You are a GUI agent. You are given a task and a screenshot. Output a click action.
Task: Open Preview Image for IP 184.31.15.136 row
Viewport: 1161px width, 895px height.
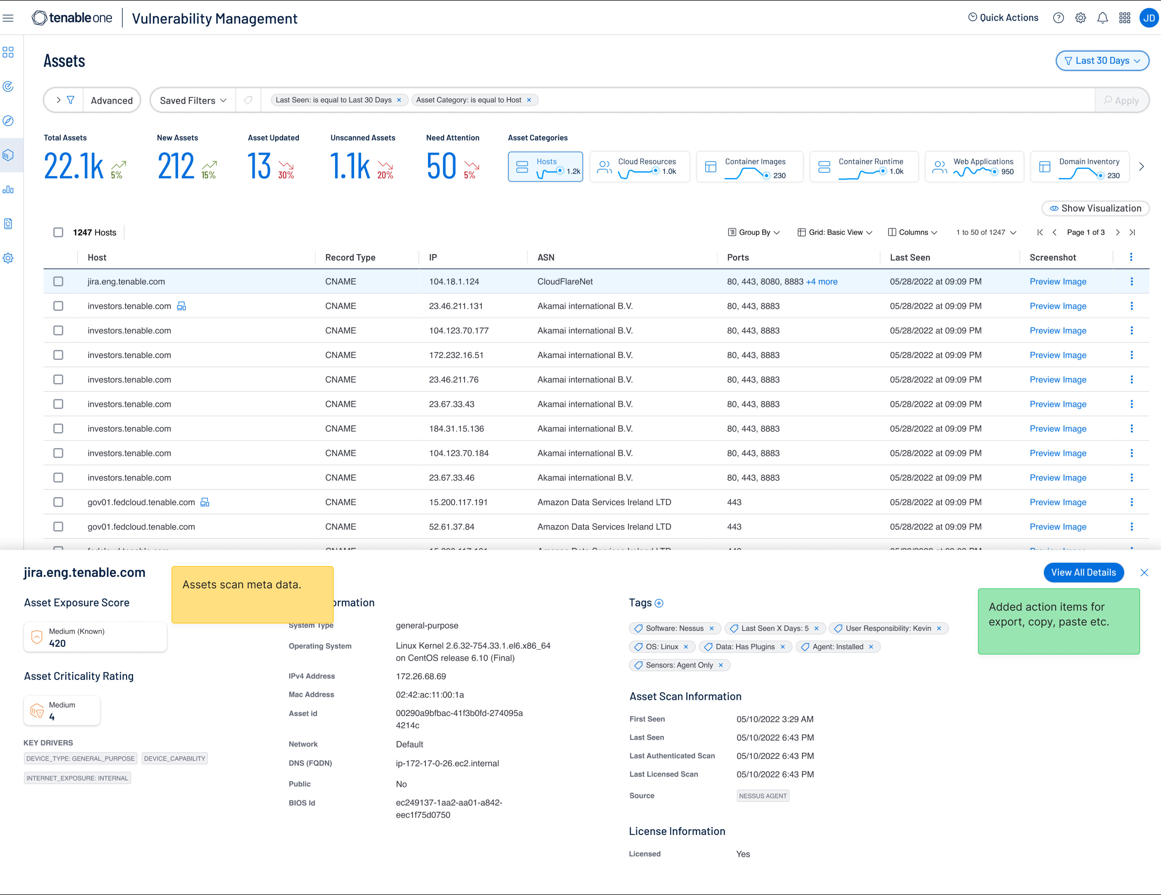(1058, 429)
